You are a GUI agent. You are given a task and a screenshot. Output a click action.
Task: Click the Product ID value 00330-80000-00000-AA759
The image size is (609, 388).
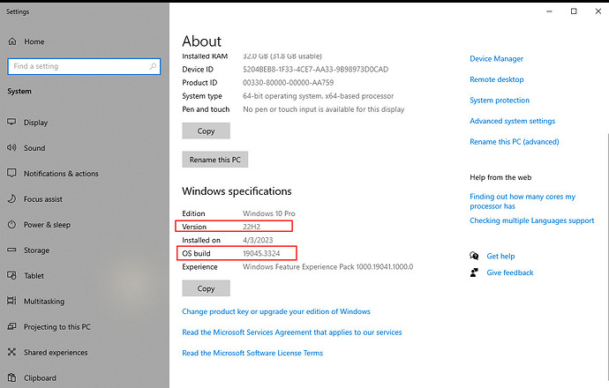[289, 83]
